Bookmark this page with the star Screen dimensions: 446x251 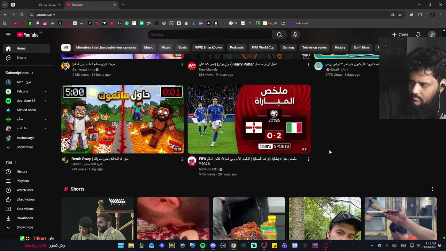point(400,15)
